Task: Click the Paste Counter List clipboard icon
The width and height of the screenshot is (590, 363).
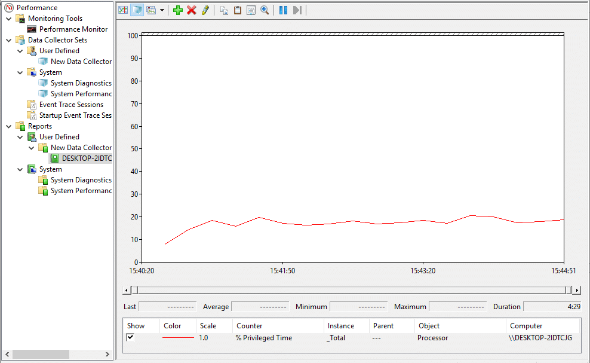Action: pyautogui.click(x=238, y=10)
